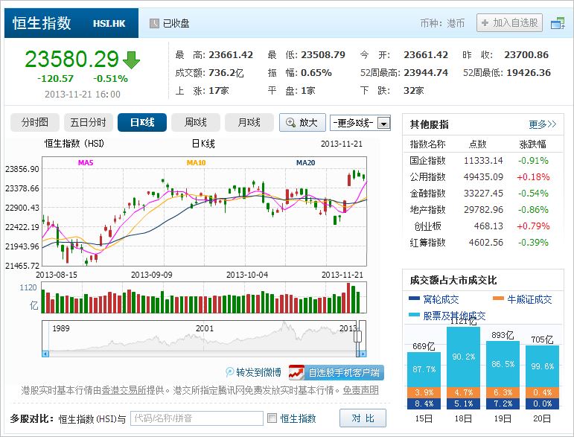The image size is (574, 437).
Task: Click the 红筹指数 row name
Action: click(427, 243)
